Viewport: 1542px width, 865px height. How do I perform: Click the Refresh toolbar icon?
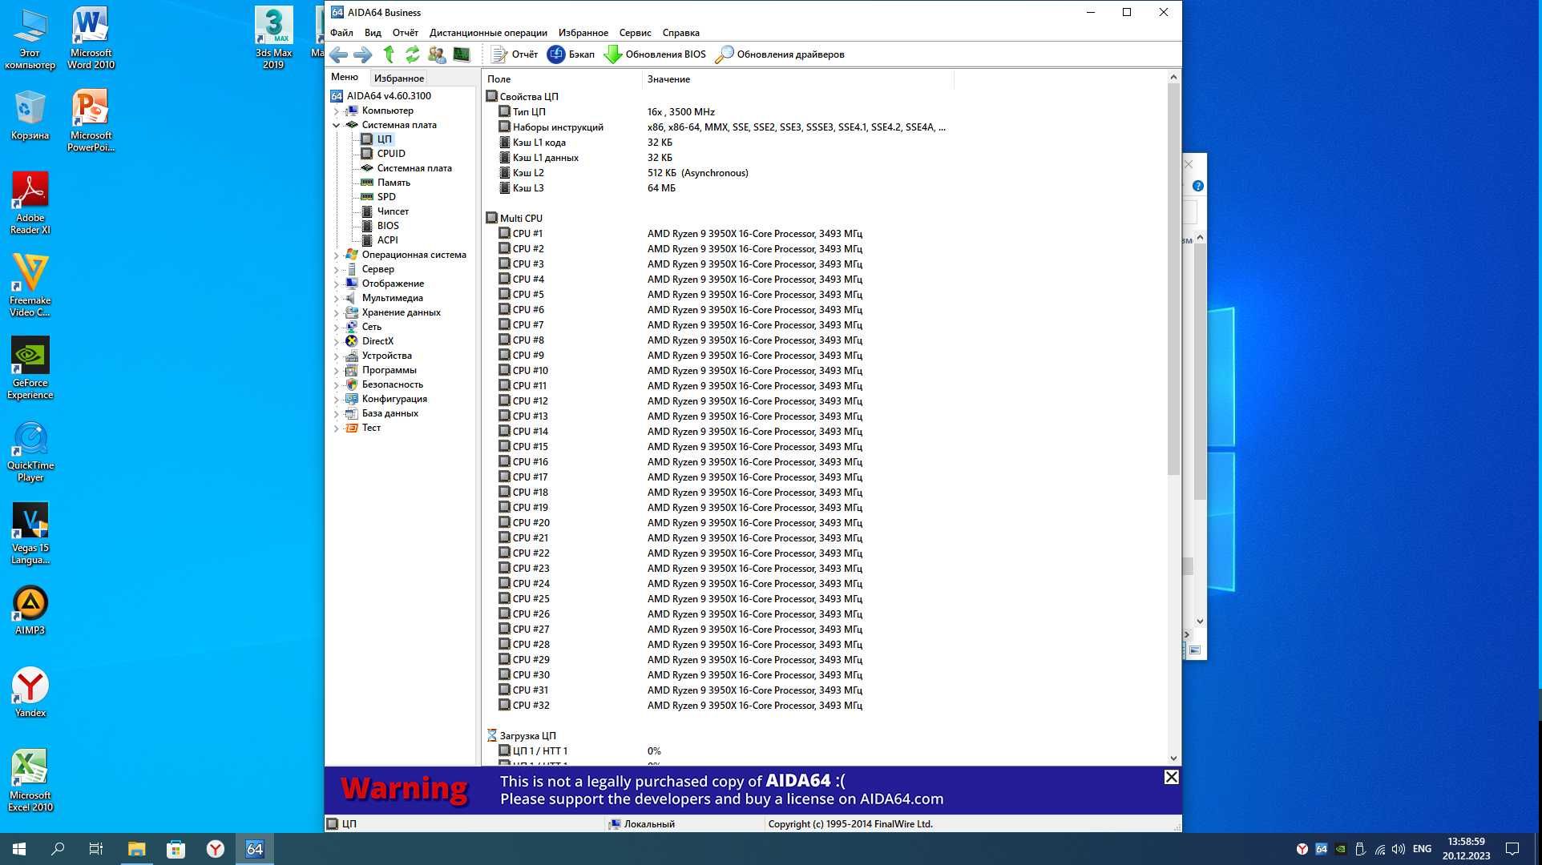412,54
